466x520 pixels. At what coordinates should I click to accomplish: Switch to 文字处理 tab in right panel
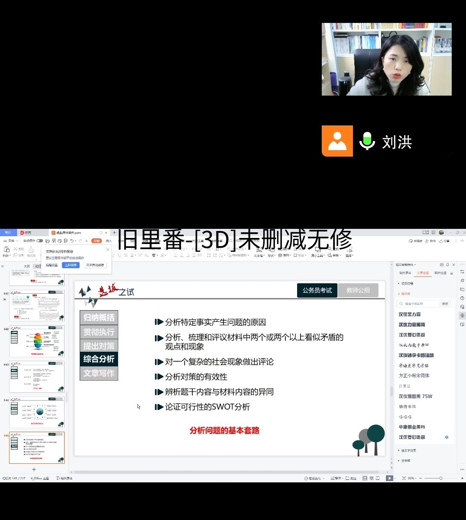[423, 273]
